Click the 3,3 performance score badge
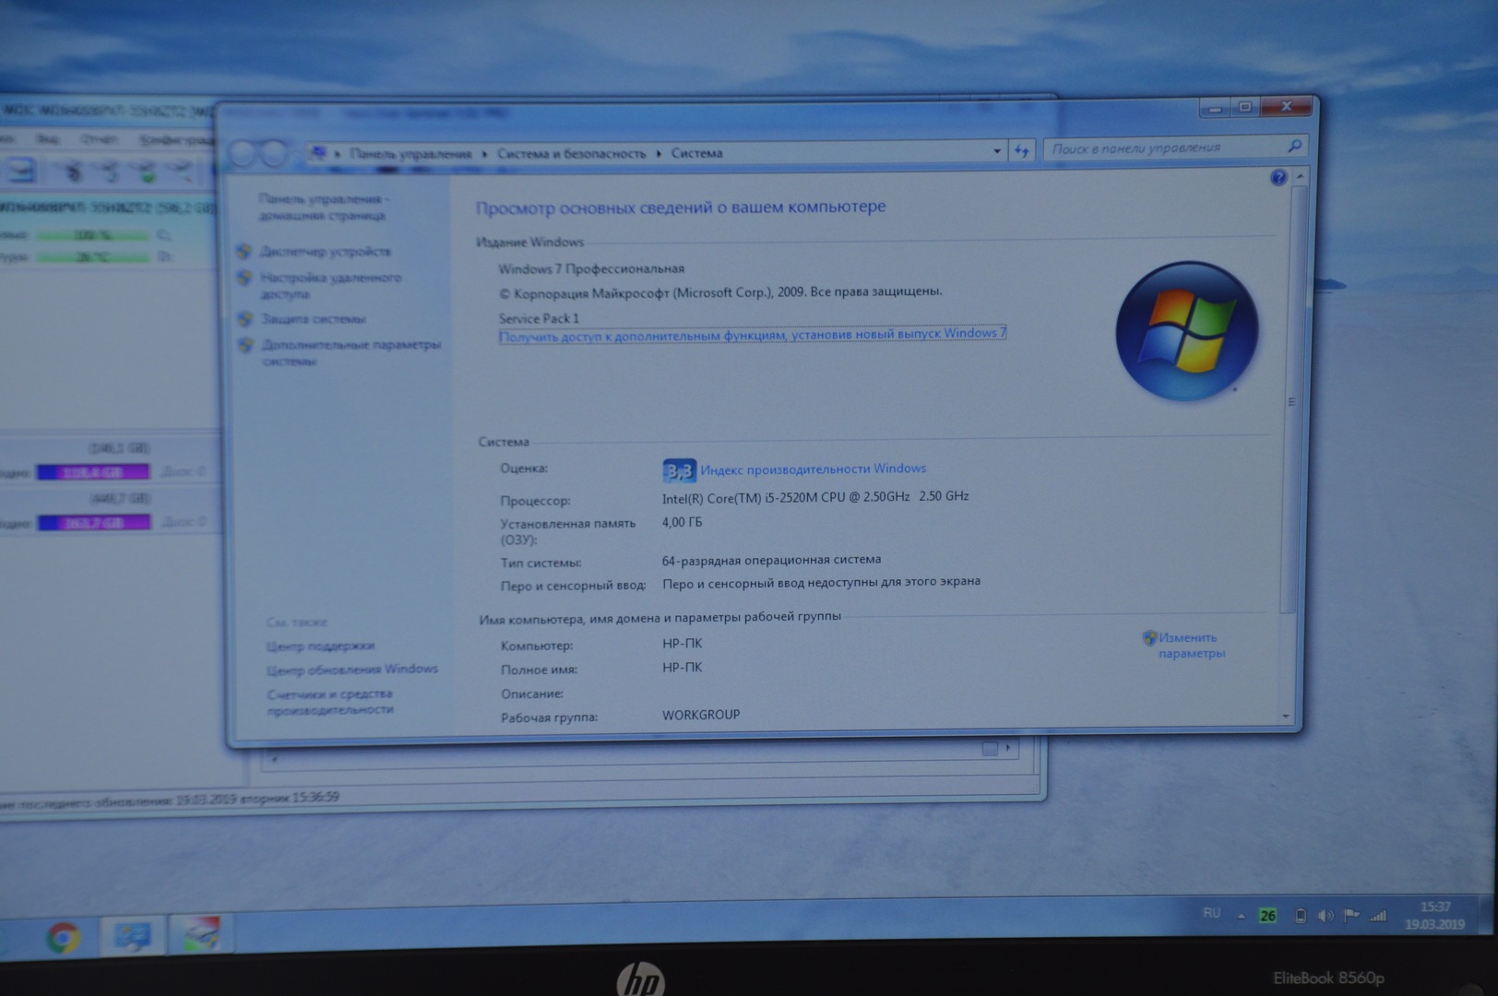Image resolution: width=1498 pixels, height=996 pixels. click(x=679, y=471)
